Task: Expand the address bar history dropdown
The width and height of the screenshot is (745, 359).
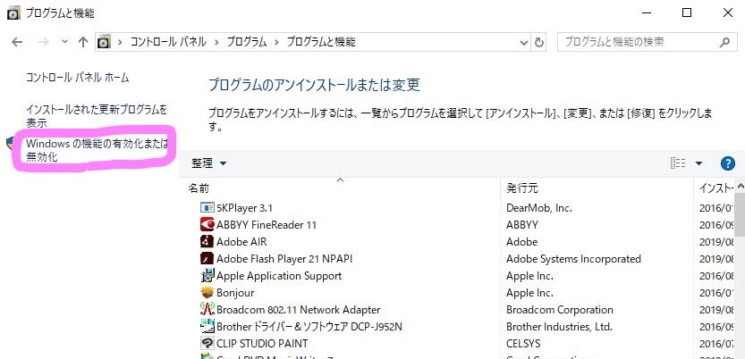Action: click(524, 42)
